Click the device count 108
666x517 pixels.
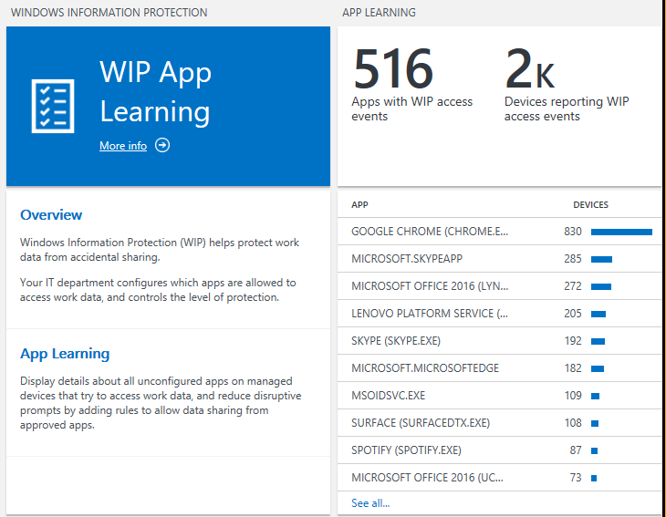click(573, 423)
